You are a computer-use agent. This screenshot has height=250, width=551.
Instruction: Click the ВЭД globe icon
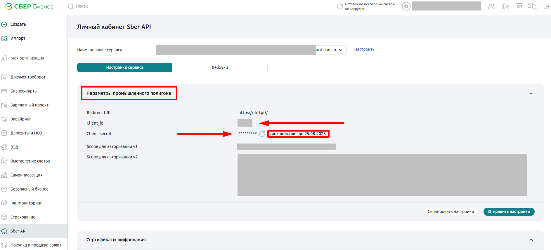pos(4,147)
